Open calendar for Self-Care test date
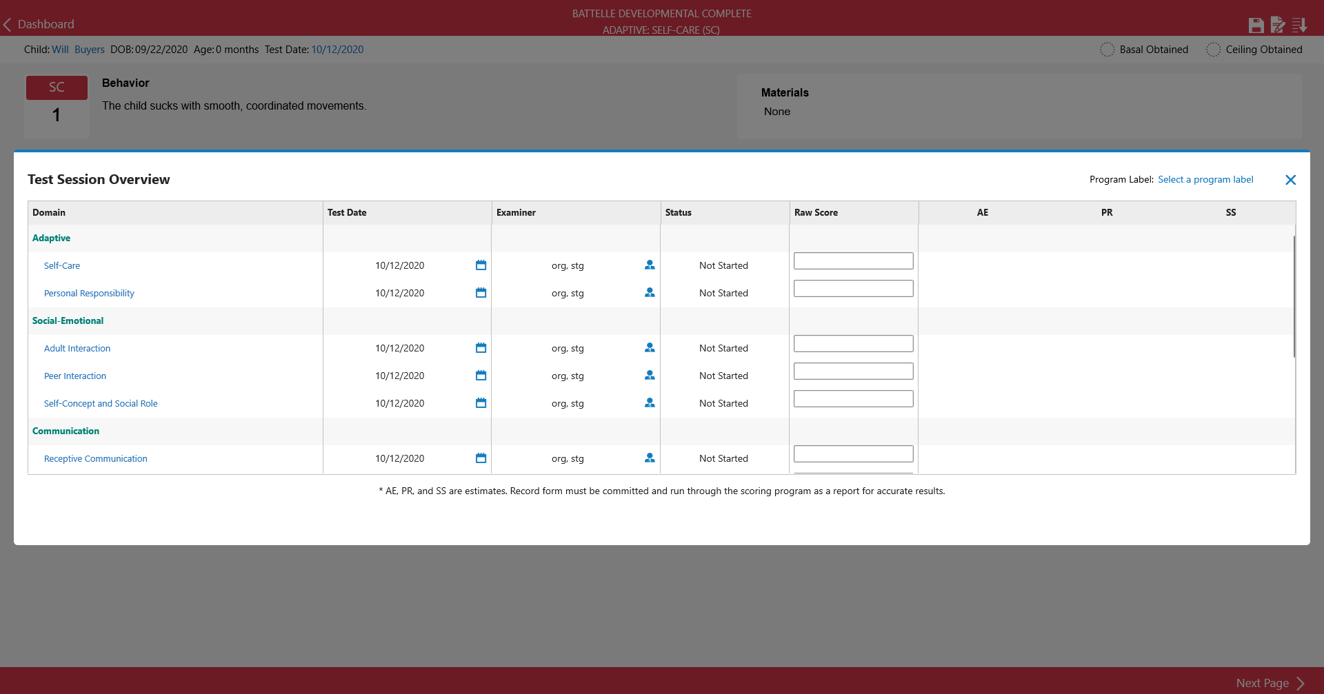 tap(481, 265)
